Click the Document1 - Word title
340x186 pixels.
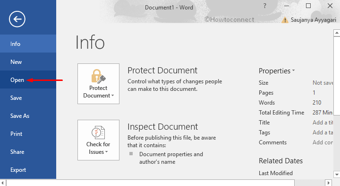pos(169,8)
